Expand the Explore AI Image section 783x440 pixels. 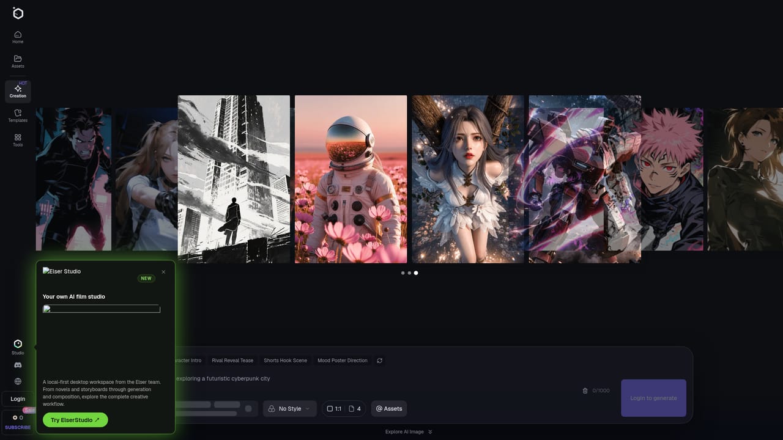pos(409,431)
